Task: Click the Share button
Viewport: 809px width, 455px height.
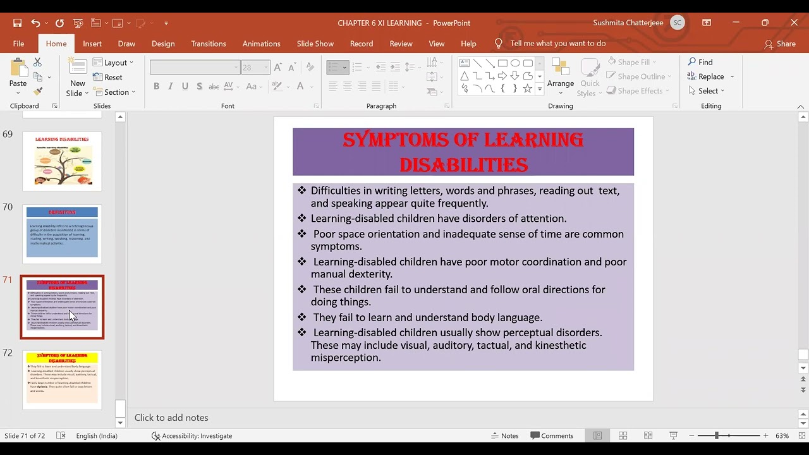Action: tap(780, 44)
